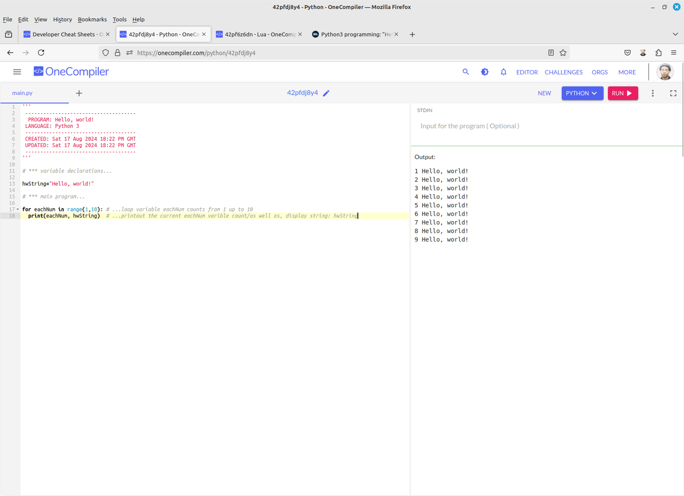Screen dimensions: 684x496
Task: Close the Developer Cheat Sheets tab
Action: point(108,34)
